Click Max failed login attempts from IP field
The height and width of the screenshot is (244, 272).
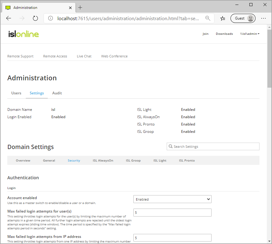(x=172, y=238)
